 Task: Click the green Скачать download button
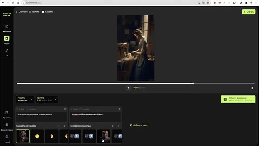pyautogui.click(x=248, y=12)
